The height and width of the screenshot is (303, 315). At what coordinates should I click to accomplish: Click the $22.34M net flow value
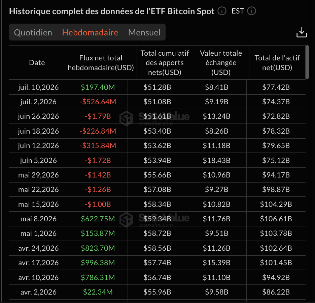(x=98, y=292)
